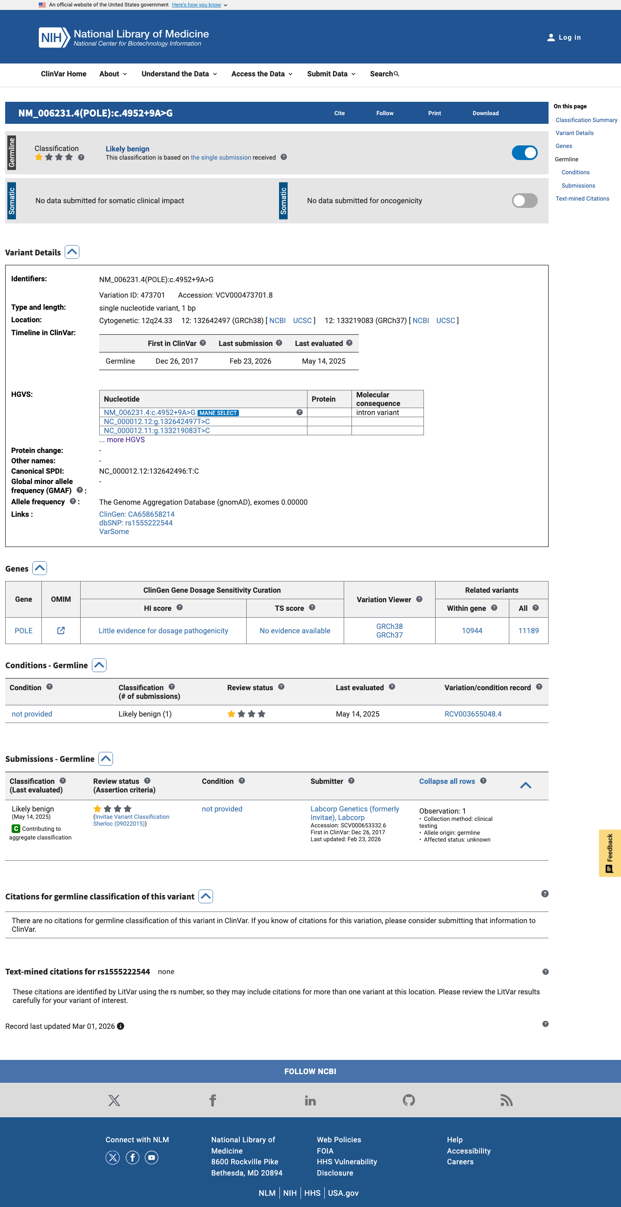
Task: Click help icon beside Variation Viewer
Action: click(x=419, y=599)
